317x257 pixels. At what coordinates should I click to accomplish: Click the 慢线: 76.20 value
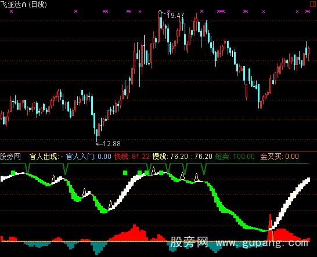170,157
